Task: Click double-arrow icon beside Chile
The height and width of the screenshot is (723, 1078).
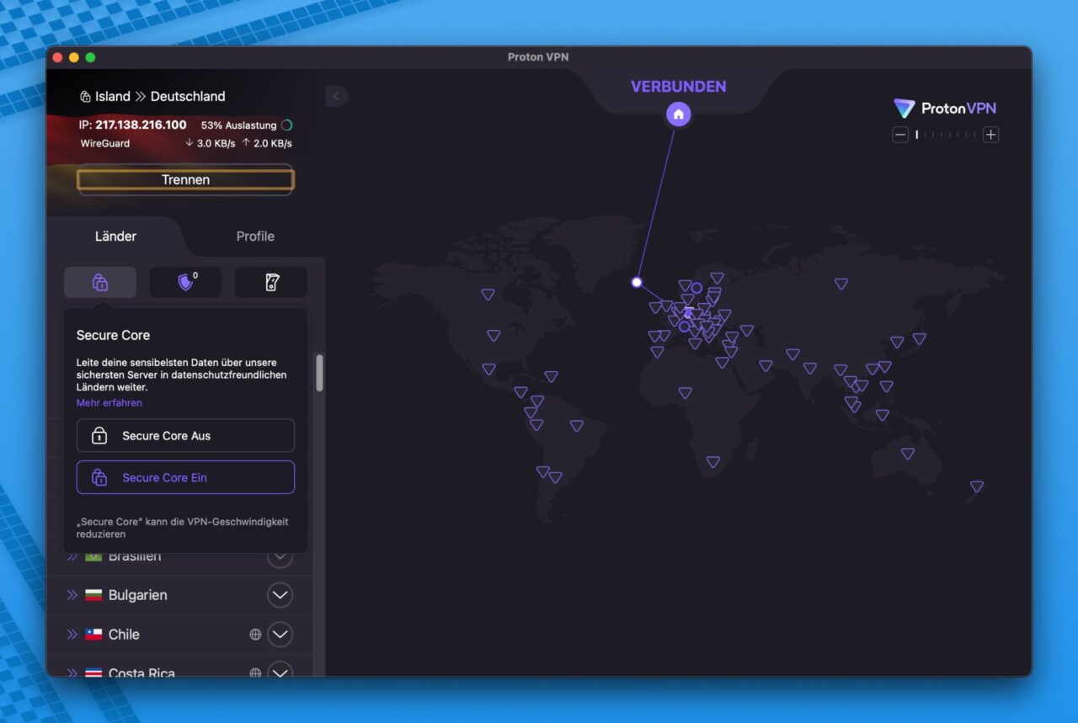Action: [x=72, y=635]
